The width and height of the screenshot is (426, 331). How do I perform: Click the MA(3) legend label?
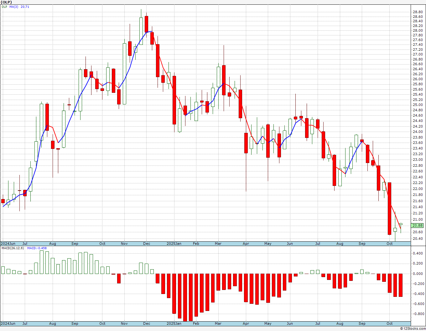pyautogui.click(x=14, y=7)
